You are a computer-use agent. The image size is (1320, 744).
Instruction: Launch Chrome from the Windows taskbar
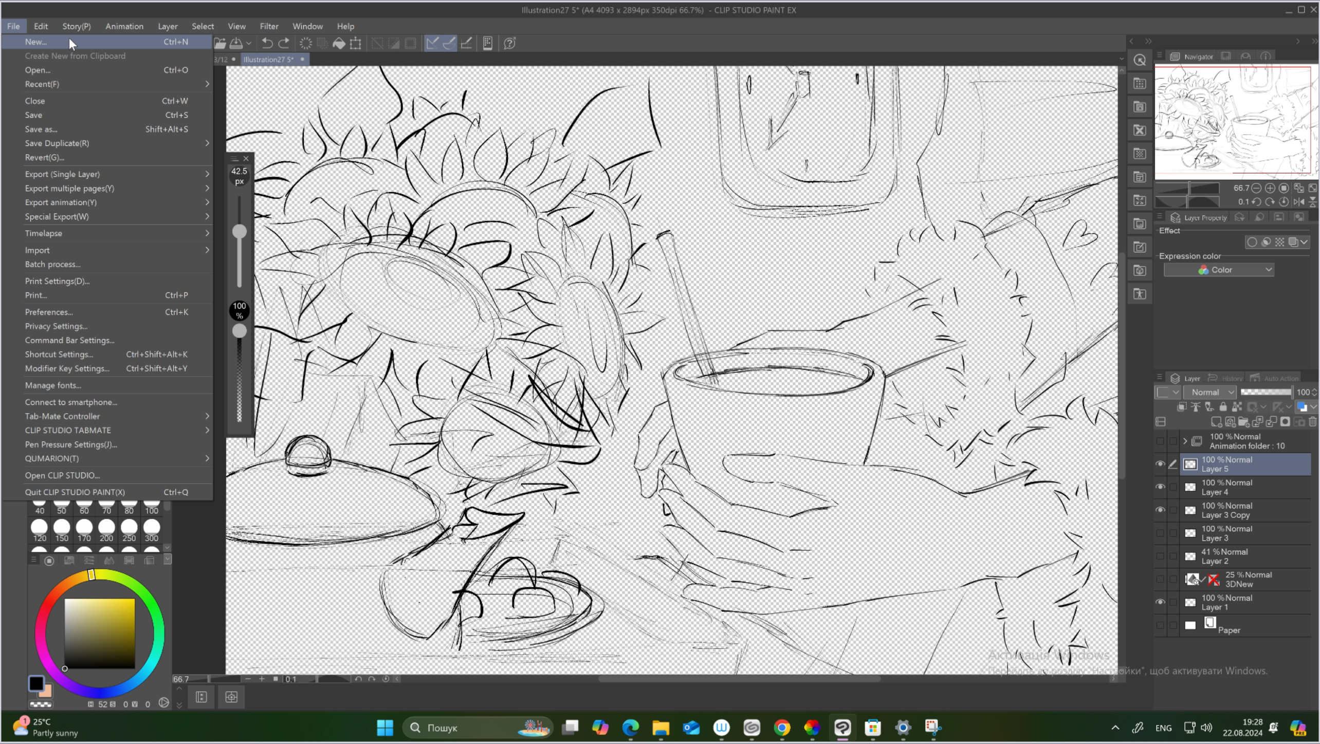(782, 728)
